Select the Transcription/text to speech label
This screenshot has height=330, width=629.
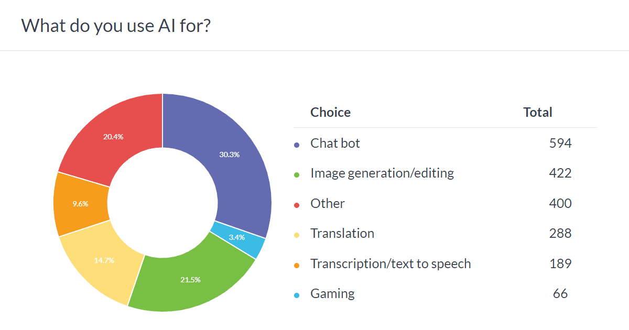(x=391, y=263)
